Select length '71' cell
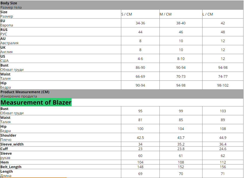 (223, 173)
